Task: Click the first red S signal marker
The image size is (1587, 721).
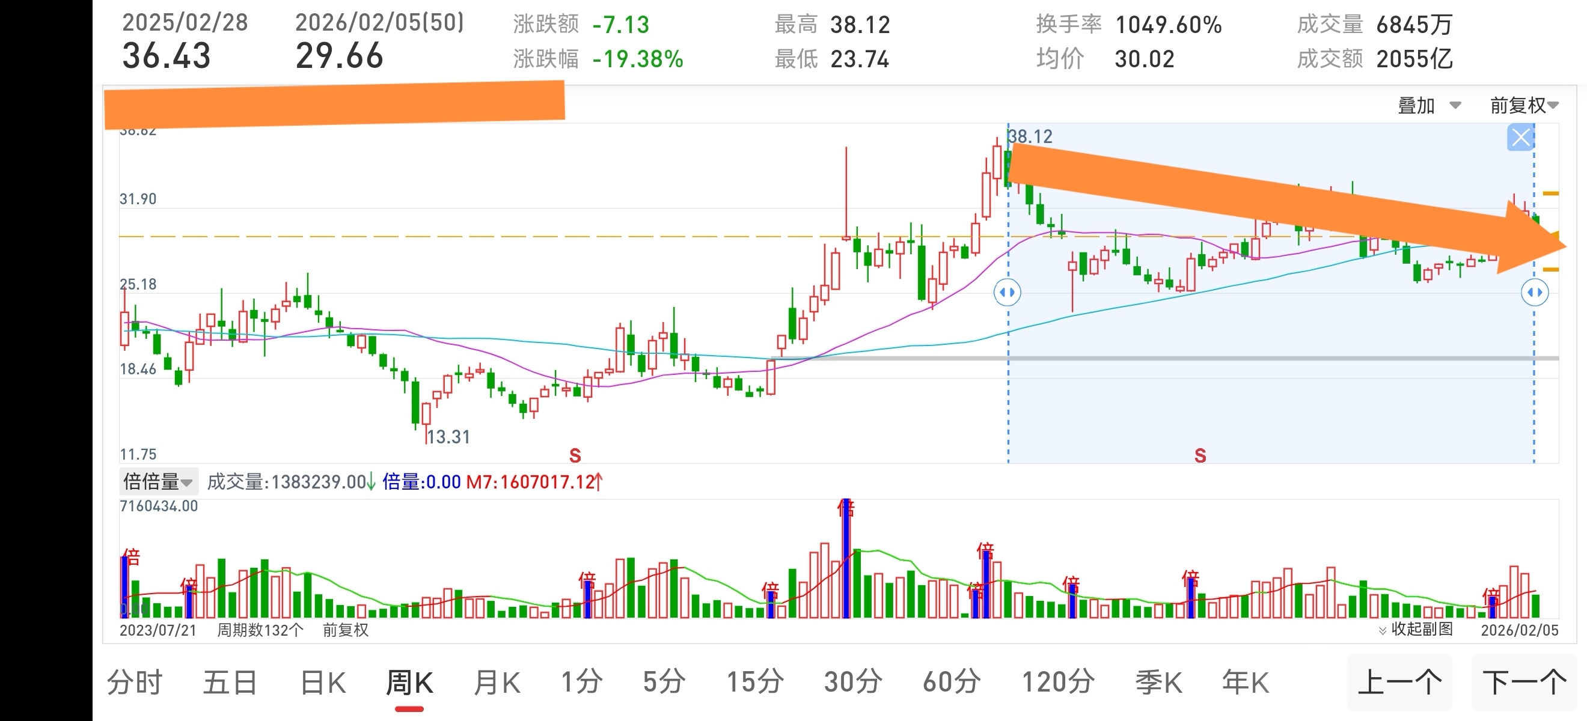Action: click(575, 455)
